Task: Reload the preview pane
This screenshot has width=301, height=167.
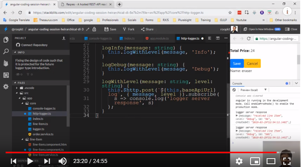Action: [249, 39]
